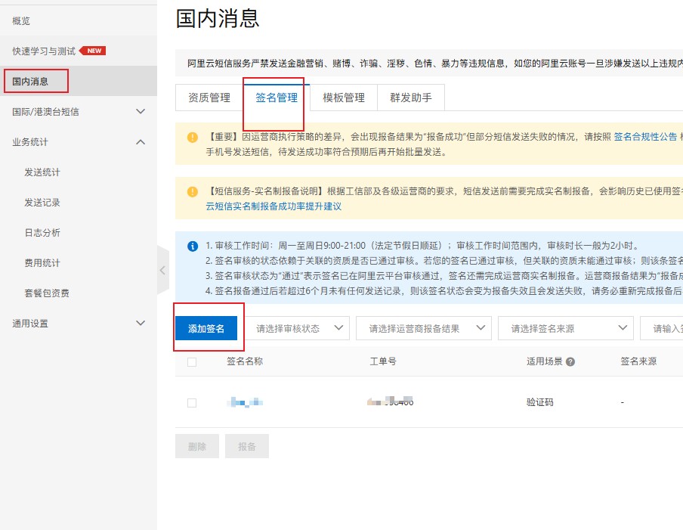Expand the 国际/港澳台短信 section chevron
This screenshot has width=683, height=530.
tap(141, 112)
